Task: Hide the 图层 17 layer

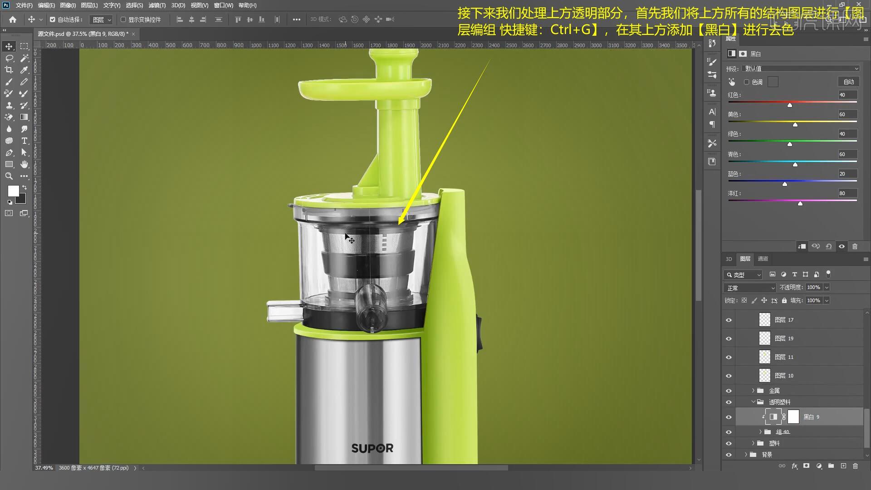Action: pos(729,320)
